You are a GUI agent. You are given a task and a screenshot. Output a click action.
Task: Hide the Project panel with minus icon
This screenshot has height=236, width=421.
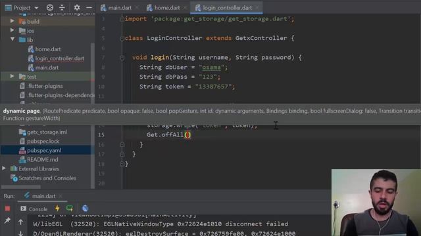point(89,7)
